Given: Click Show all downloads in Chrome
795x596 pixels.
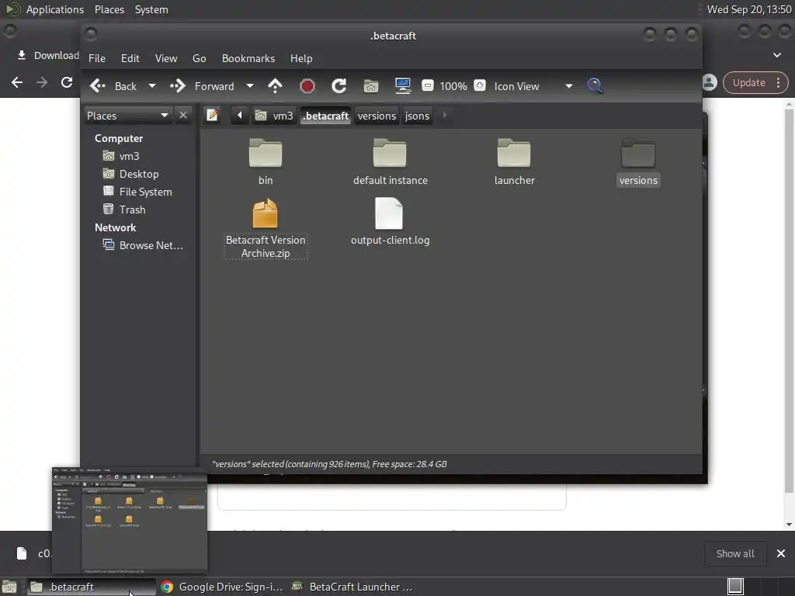Looking at the screenshot, I should point(734,553).
